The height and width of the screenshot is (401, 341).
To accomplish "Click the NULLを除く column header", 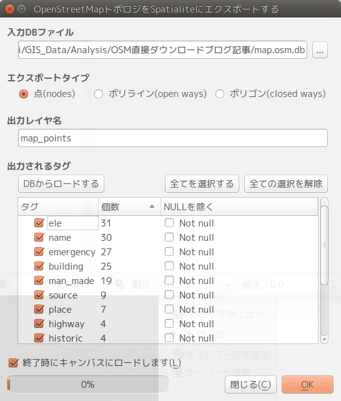I will tap(239, 206).
